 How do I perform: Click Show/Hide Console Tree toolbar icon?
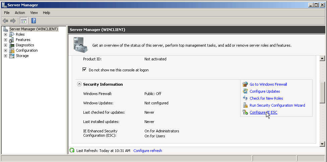tap(24, 21)
